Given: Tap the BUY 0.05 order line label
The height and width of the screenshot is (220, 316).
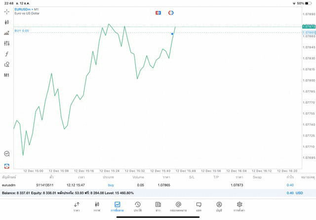Looking at the screenshot, I should [x=22, y=31].
